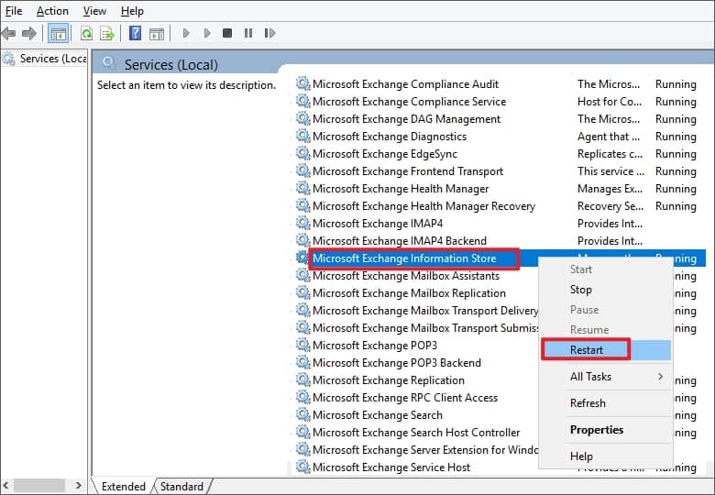The height and width of the screenshot is (495, 715).
Task: Click the blue Help question-mark icon
Action: (135, 33)
